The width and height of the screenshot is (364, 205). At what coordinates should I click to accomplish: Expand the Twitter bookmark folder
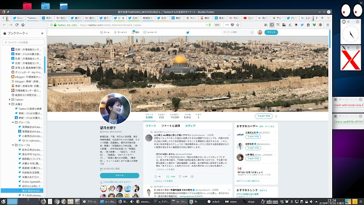[10, 100]
